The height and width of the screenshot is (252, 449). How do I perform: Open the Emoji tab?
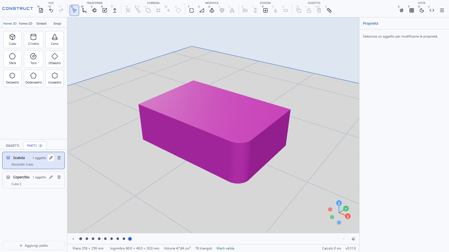tap(57, 24)
